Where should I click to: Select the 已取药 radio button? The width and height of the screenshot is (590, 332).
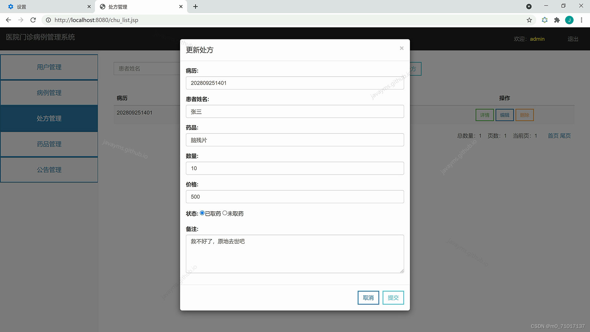(x=202, y=213)
